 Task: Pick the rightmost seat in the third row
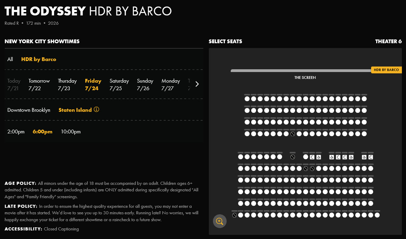(x=364, y=122)
